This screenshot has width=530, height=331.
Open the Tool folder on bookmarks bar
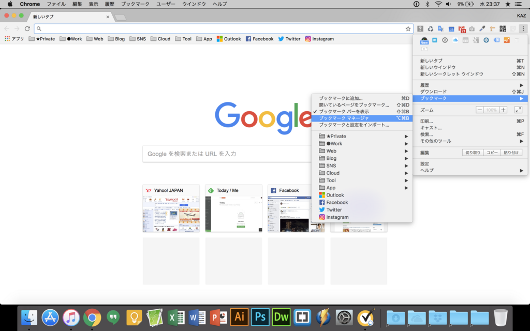(183, 39)
